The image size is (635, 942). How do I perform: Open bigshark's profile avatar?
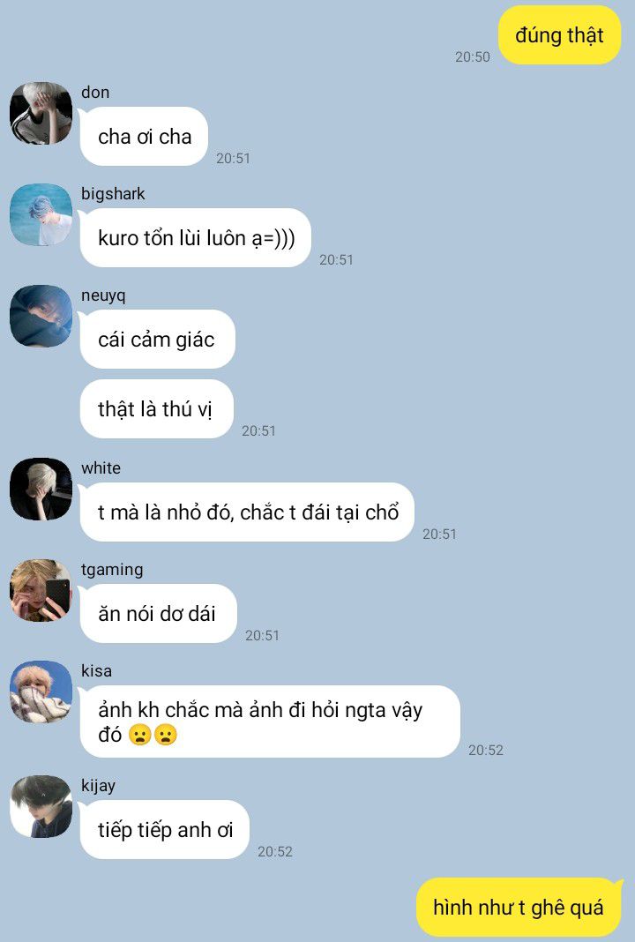(41, 215)
